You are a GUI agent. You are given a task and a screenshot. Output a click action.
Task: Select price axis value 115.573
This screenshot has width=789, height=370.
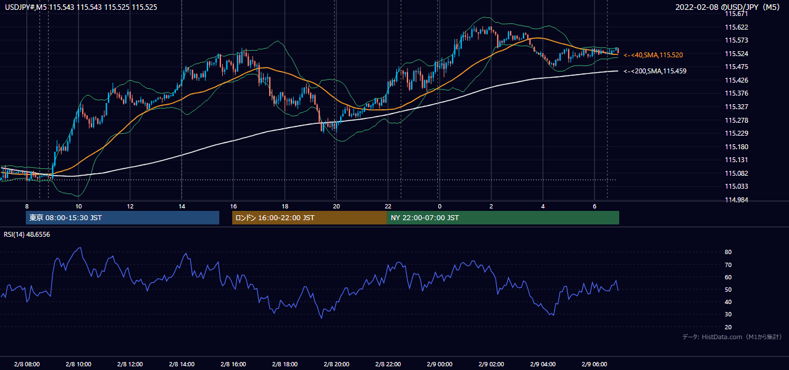[736, 40]
